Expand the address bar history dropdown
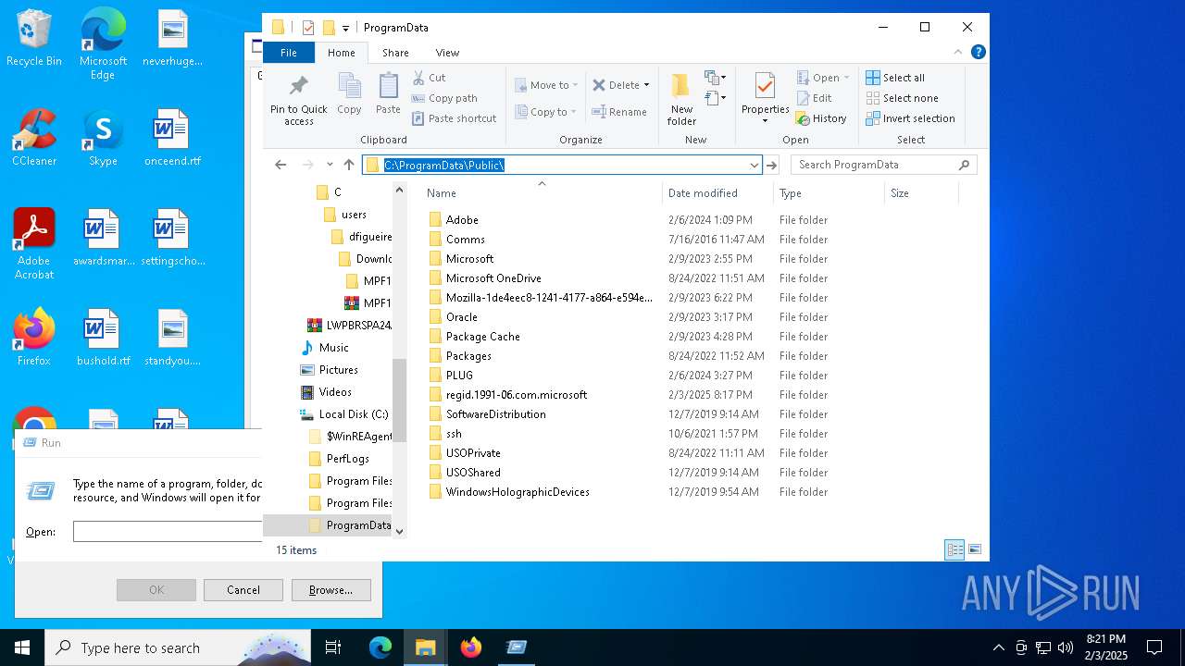 click(x=754, y=165)
